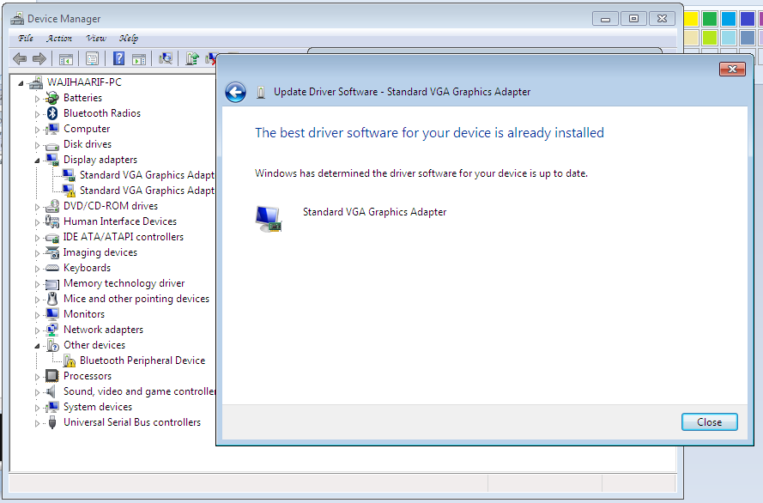The image size is (763, 503).
Task: Select the Mice and other pointing devices icon
Action: point(52,299)
